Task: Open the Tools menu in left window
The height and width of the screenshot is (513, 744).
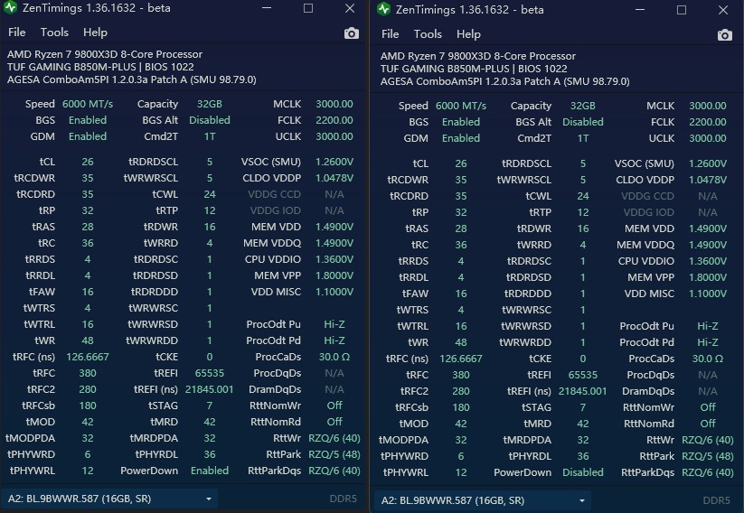Action: pyautogui.click(x=54, y=33)
